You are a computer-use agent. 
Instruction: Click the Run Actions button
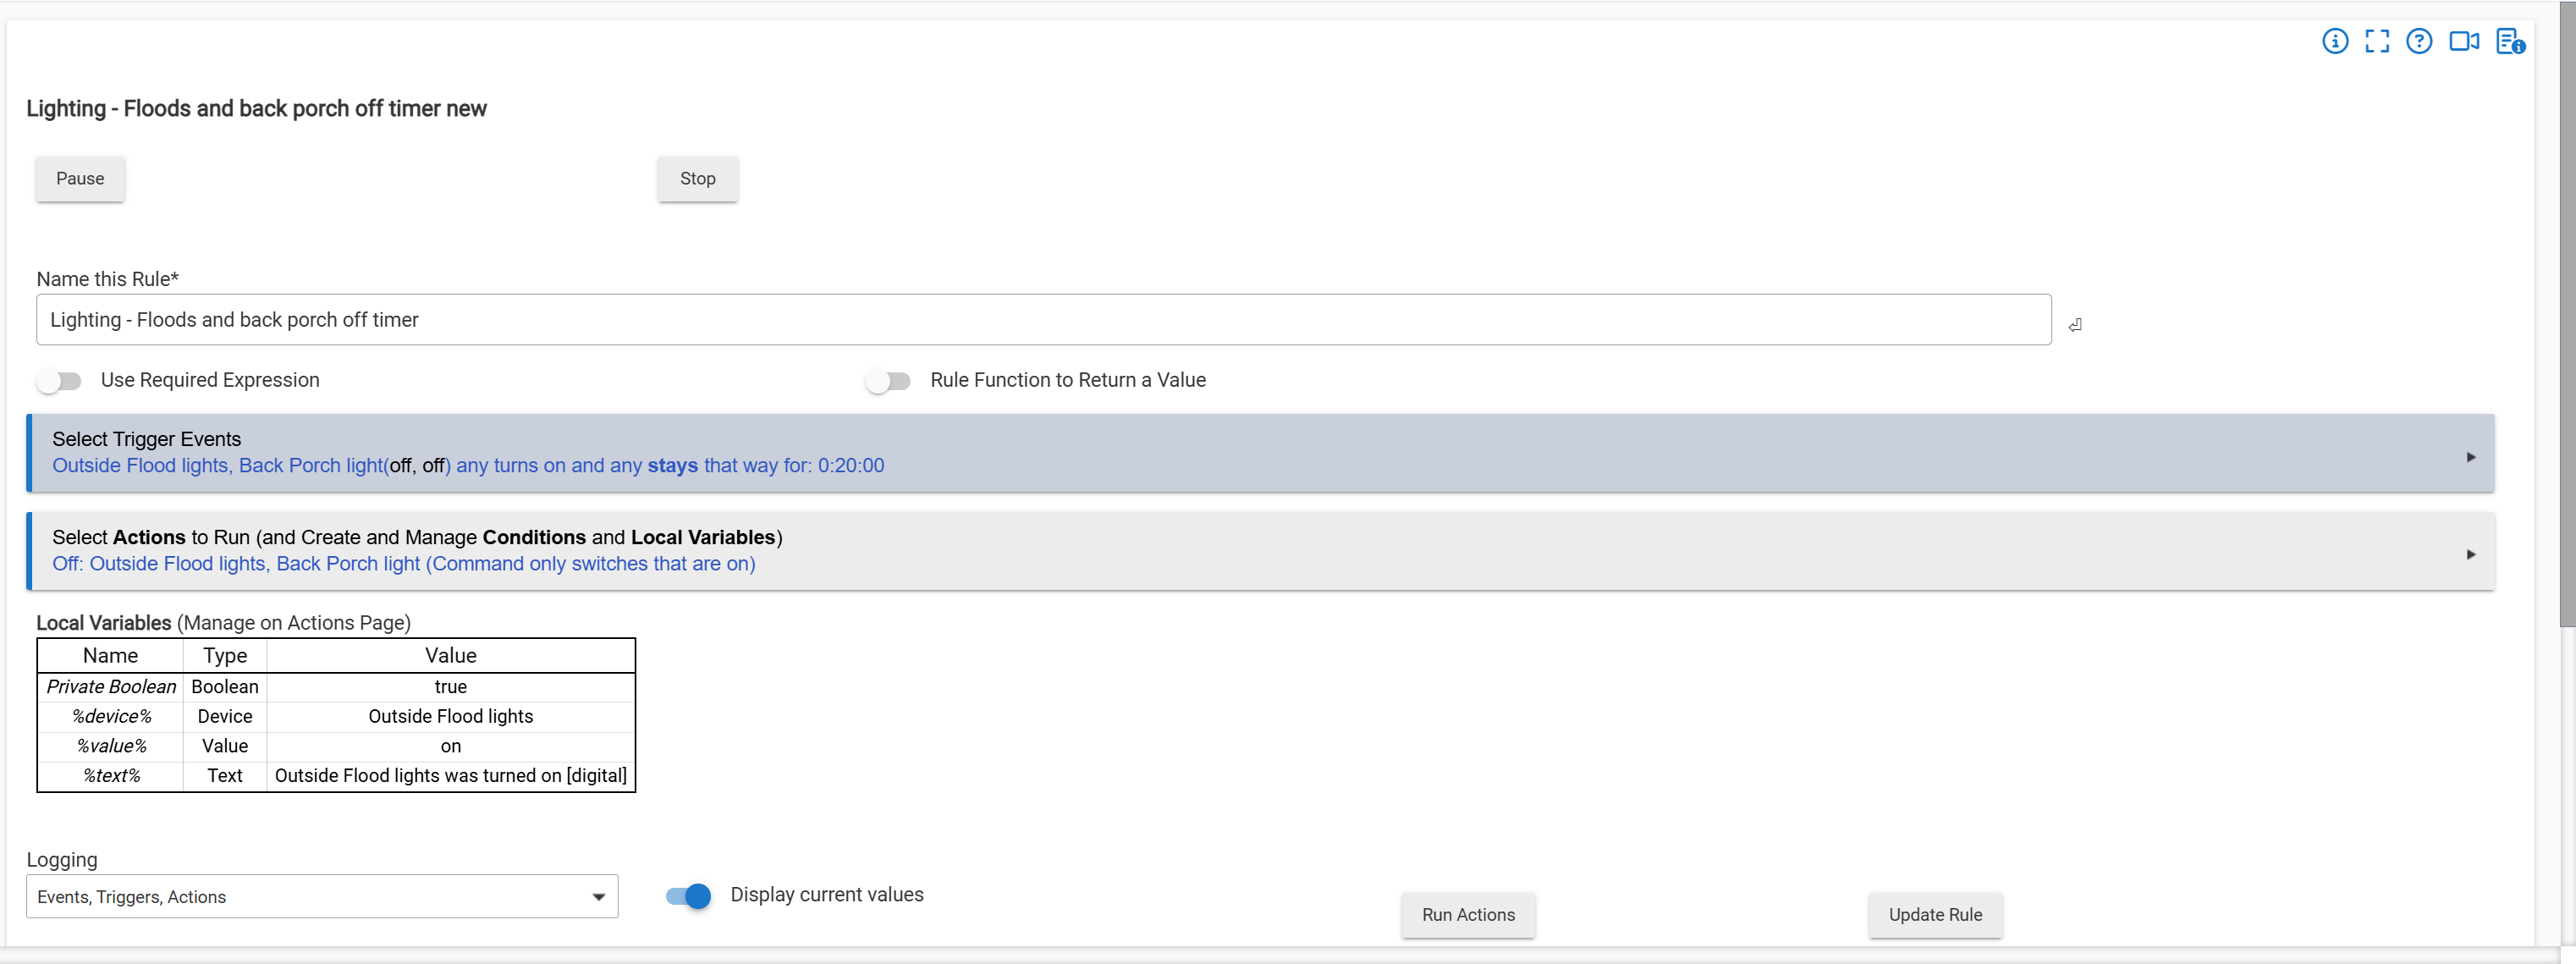pos(1467,915)
